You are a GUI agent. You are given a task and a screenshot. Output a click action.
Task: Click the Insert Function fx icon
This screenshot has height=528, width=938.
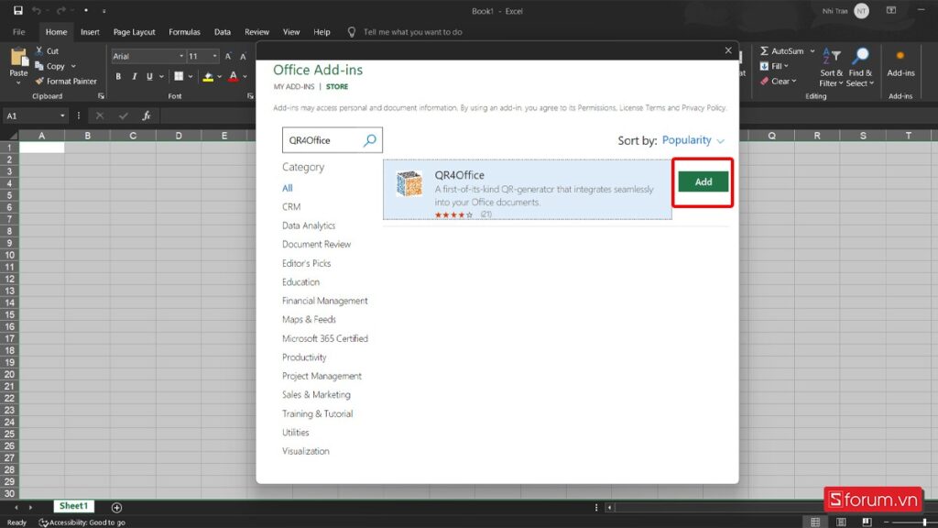pos(146,115)
